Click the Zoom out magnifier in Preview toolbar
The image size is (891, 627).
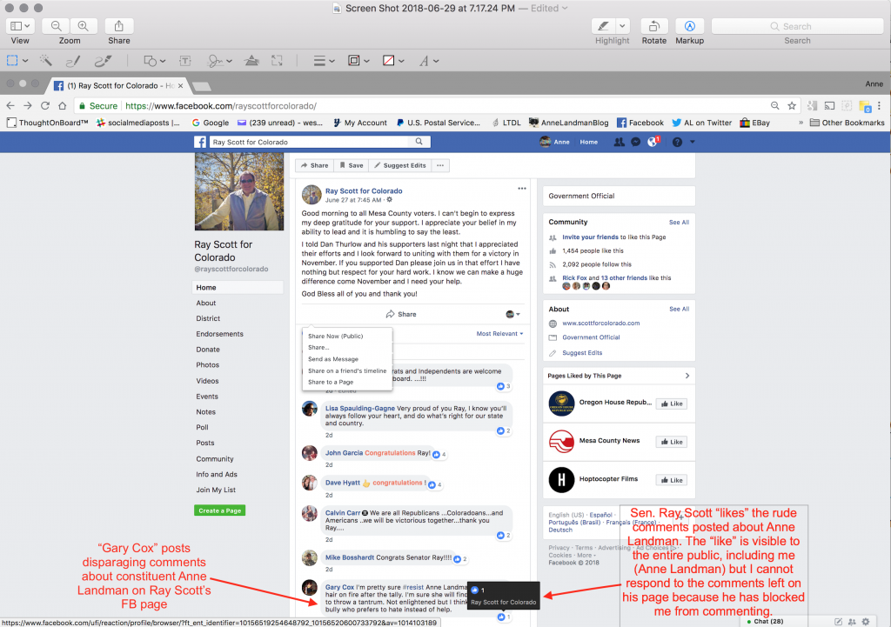tap(56, 26)
